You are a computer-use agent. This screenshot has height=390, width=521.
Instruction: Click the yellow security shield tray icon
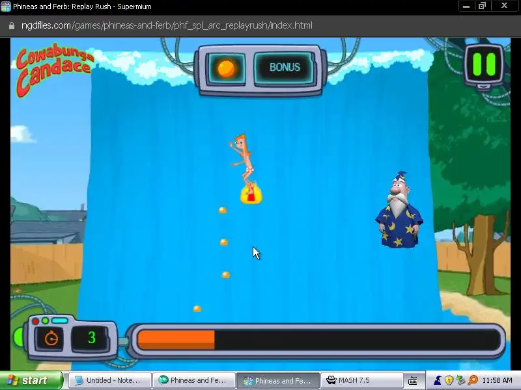[x=449, y=380]
